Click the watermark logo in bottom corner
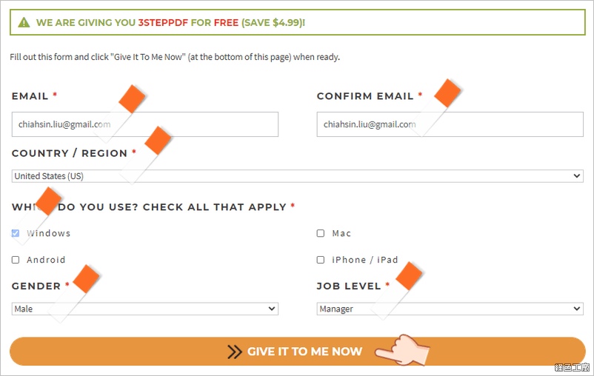 coord(572,367)
